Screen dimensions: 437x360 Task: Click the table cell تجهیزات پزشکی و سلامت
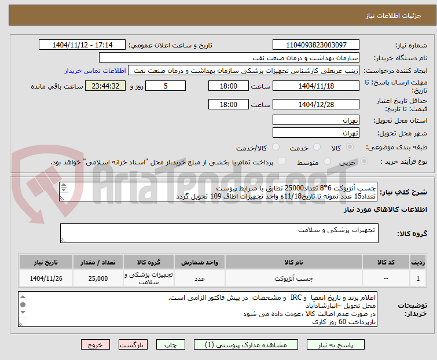click(x=149, y=278)
